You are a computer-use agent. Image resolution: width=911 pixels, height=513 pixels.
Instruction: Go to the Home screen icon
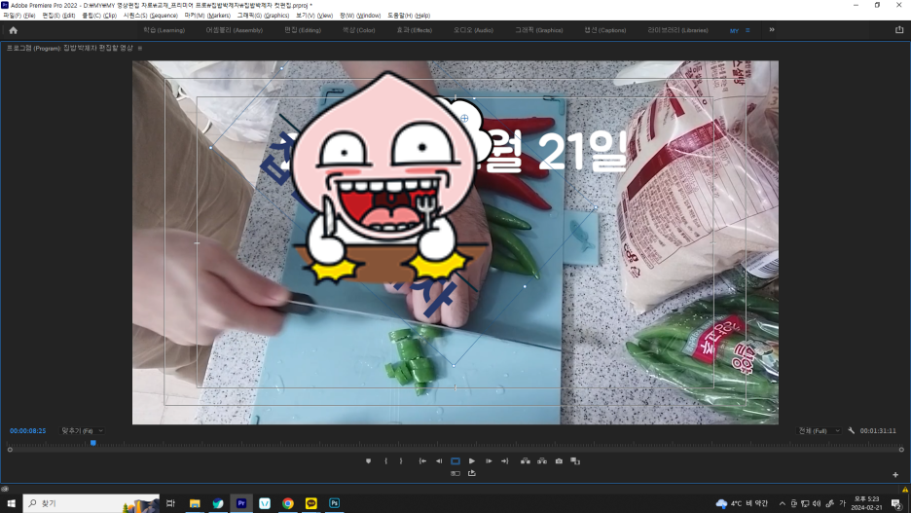pyautogui.click(x=13, y=30)
